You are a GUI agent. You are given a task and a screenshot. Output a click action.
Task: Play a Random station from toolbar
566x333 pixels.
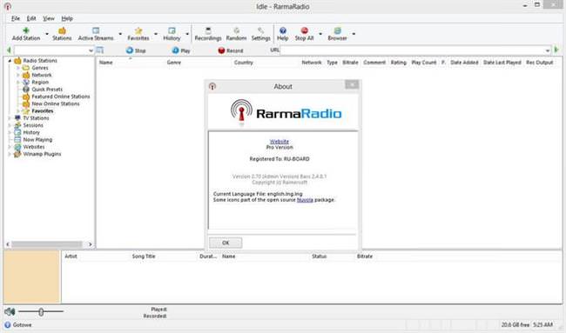[237, 30]
